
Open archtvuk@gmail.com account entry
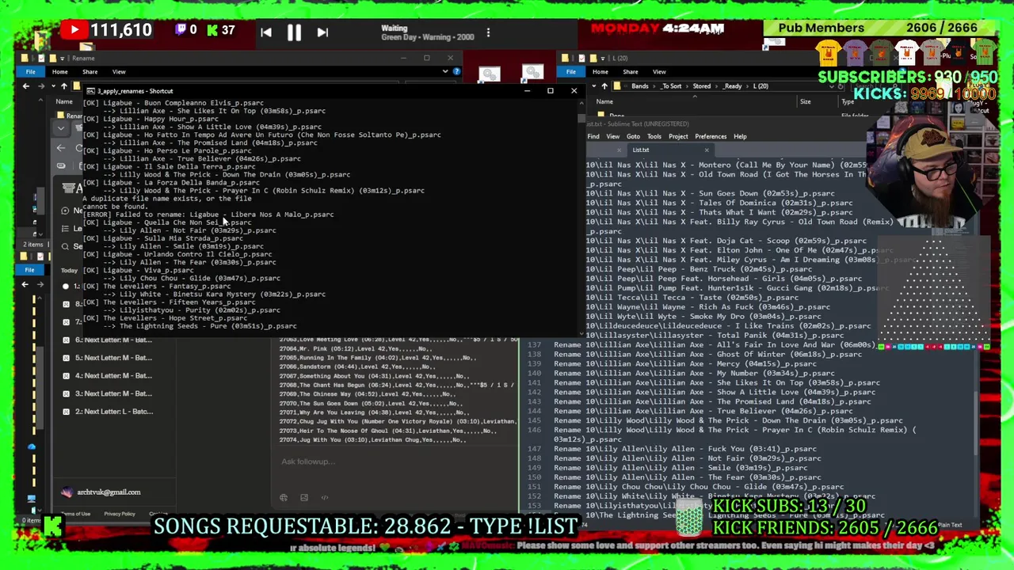pyautogui.click(x=101, y=492)
